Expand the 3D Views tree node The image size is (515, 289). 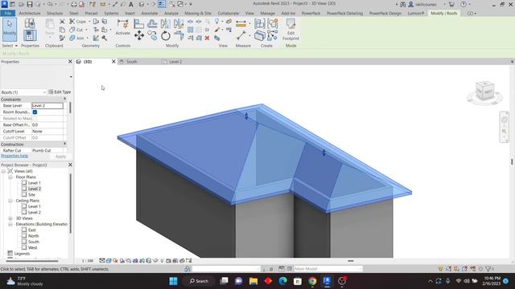(x=10, y=218)
